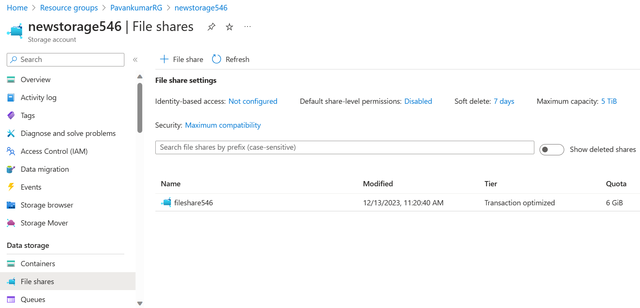Sort by Tier column header
Image resolution: width=640 pixels, height=308 pixels.
pos(491,184)
